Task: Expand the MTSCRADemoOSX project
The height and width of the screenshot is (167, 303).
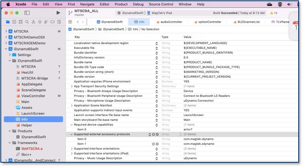Action: (x=6, y=37)
